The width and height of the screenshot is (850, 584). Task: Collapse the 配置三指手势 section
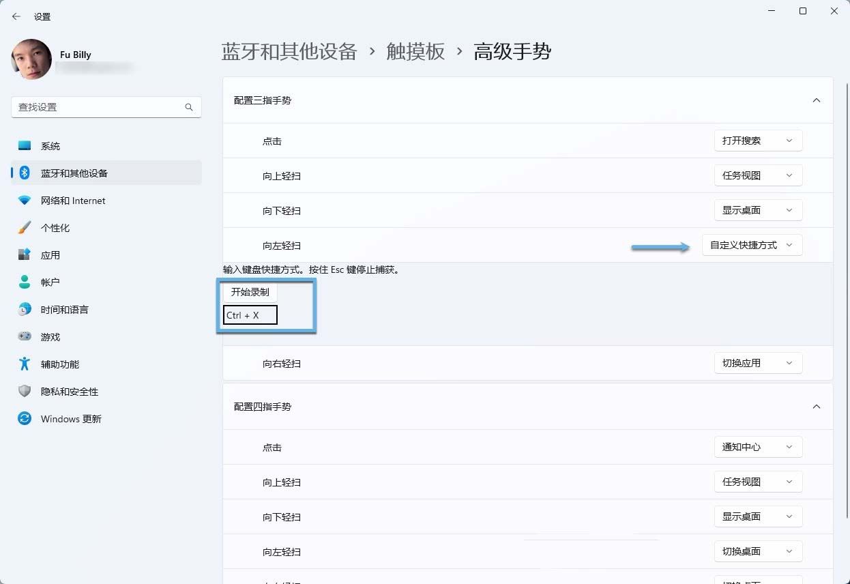(x=816, y=100)
